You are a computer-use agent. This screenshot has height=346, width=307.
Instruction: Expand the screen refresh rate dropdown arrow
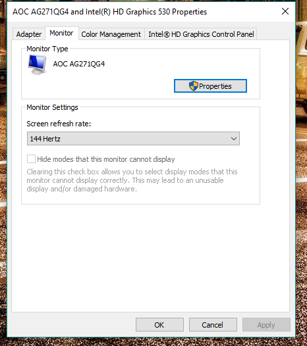click(x=234, y=139)
